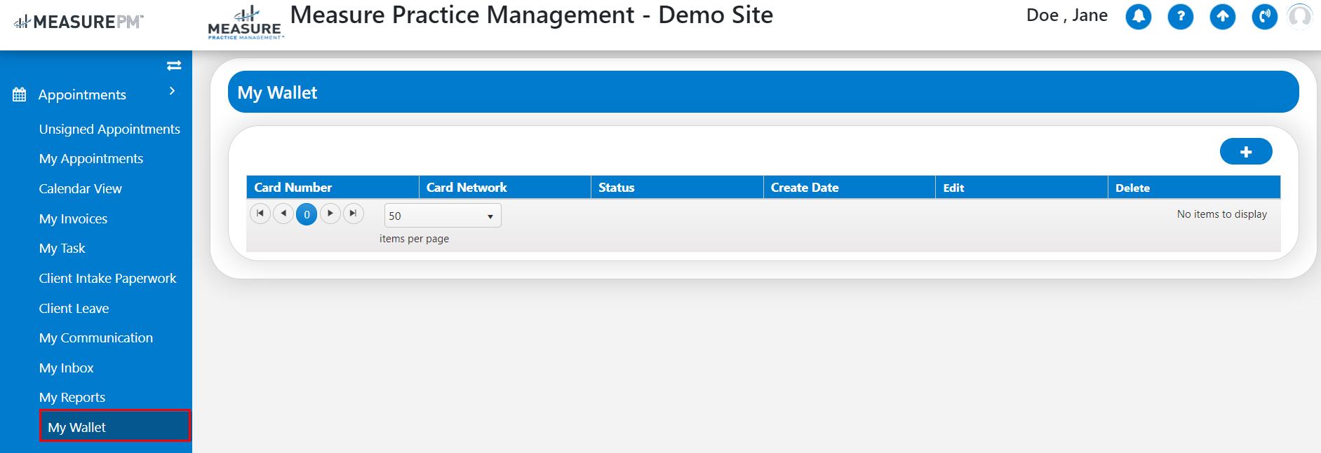This screenshot has height=453, width=1321.
Task: Click the phone call support icon
Action: 1264,17
